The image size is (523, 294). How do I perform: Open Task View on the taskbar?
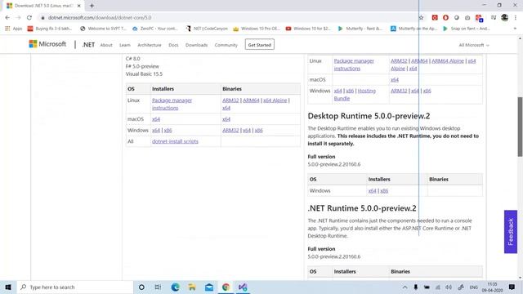pos(158,287)
